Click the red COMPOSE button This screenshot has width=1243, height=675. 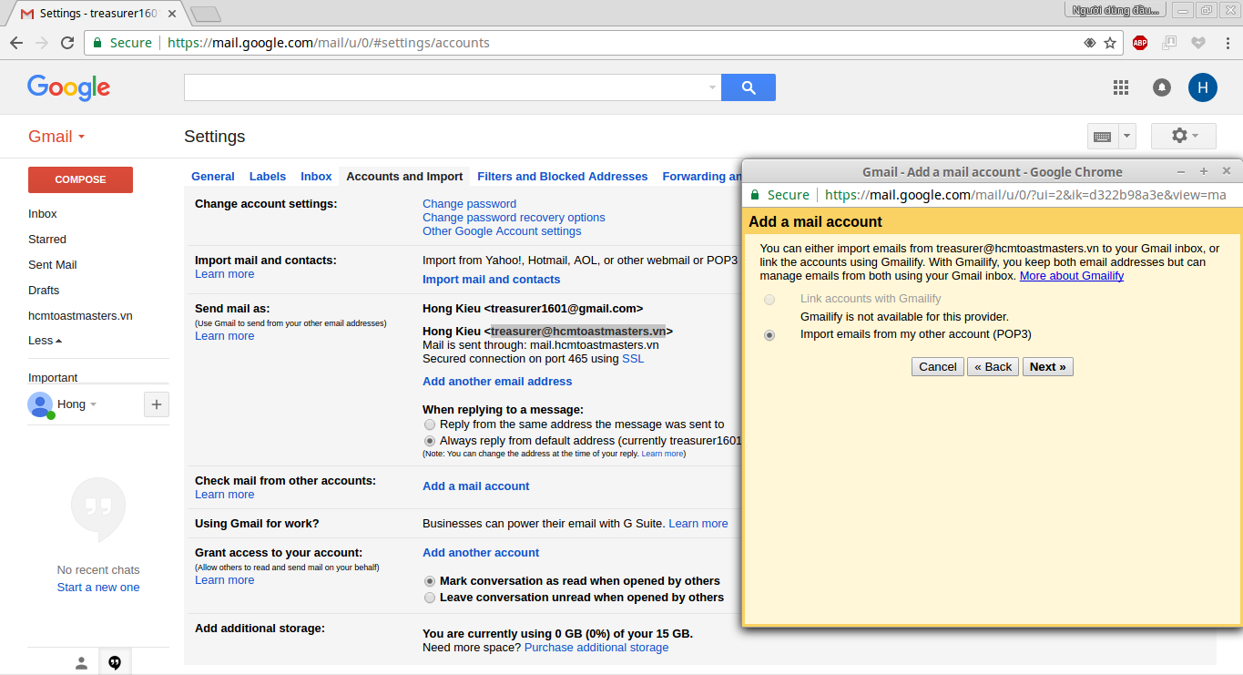[80, 179]
